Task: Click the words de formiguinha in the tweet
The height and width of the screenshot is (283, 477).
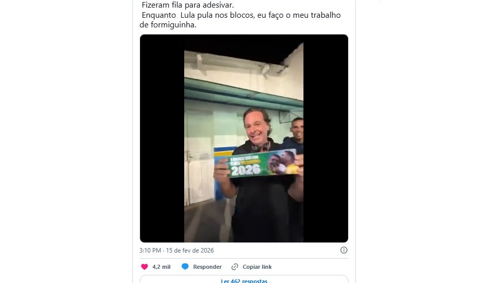Action: [x=168, y=25]
